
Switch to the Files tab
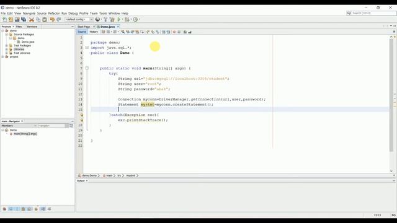pos(19,27)
